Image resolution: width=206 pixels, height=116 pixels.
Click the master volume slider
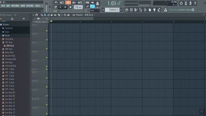[46, 7]
